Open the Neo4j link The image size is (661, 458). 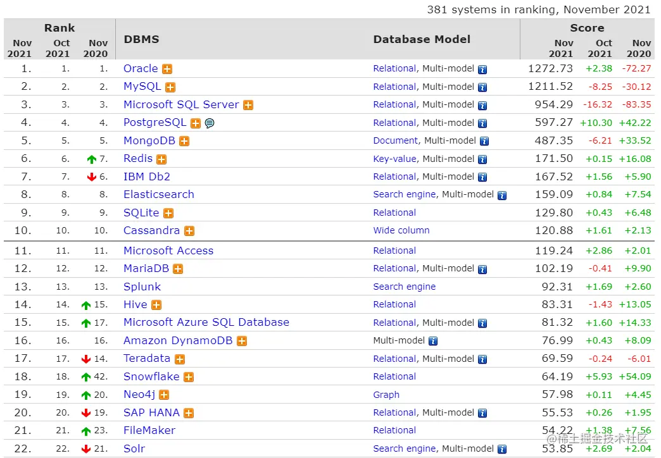(139, 394)
